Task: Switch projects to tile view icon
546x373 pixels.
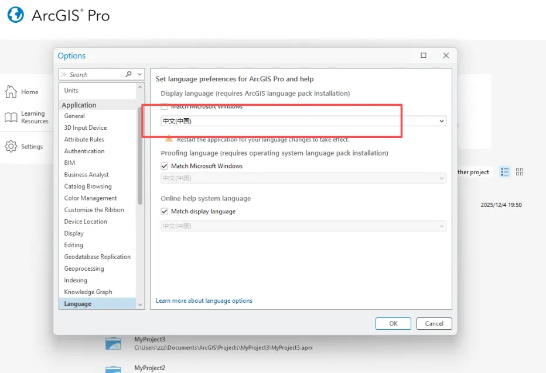Action: (x=520, y=172)
